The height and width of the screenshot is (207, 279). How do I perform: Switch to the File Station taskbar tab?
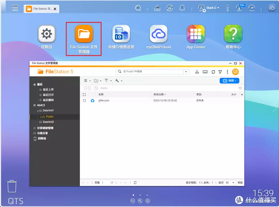tap(41, 9)
